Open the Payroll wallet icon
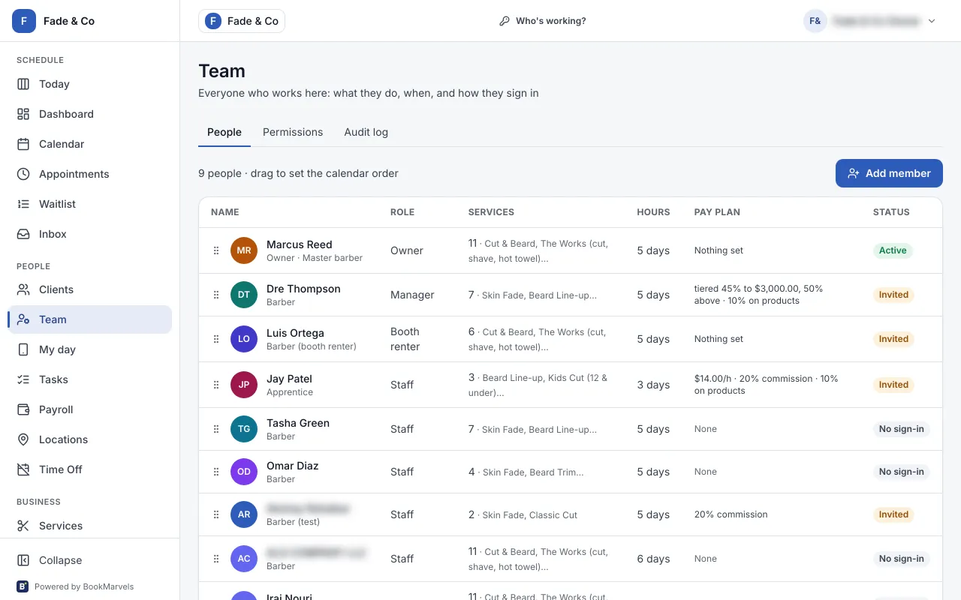 tap(23, 409)
